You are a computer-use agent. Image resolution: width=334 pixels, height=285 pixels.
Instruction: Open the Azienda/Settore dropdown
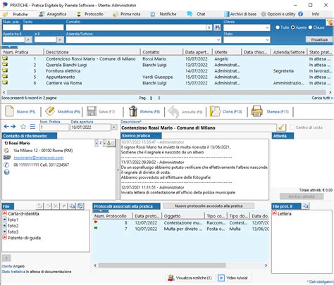(218, 39)
